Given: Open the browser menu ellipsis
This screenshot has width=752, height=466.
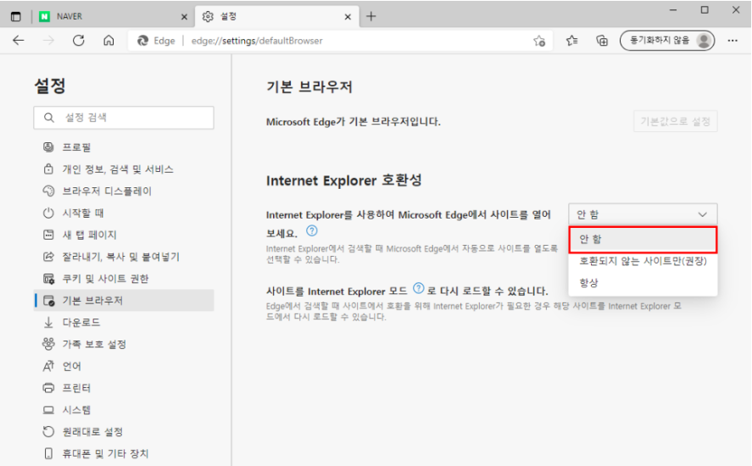Looking at the screenshot, I should tap(733, 41).
